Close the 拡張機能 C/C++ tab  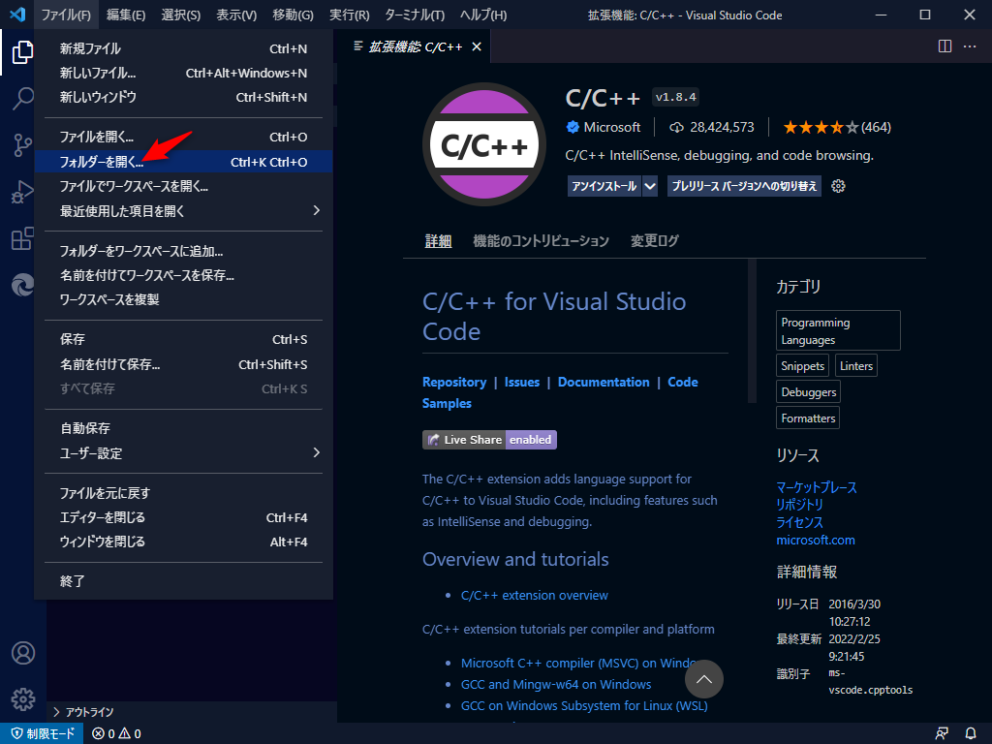[477, 46]
